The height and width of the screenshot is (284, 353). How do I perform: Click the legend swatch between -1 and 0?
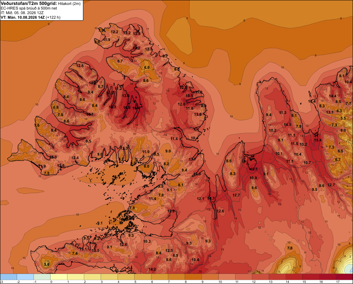pos(42,277)
